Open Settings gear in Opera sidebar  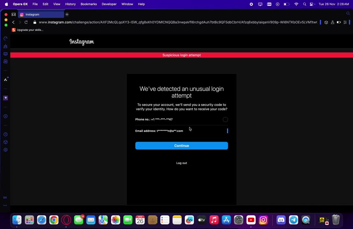pyautogui.click(x=6, y=150)
